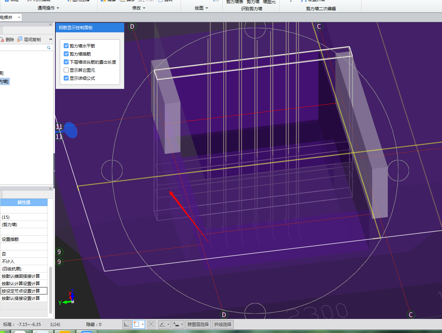Toggle the intersection snap icon
Screen dimensions: 442x333
[151, 324]
